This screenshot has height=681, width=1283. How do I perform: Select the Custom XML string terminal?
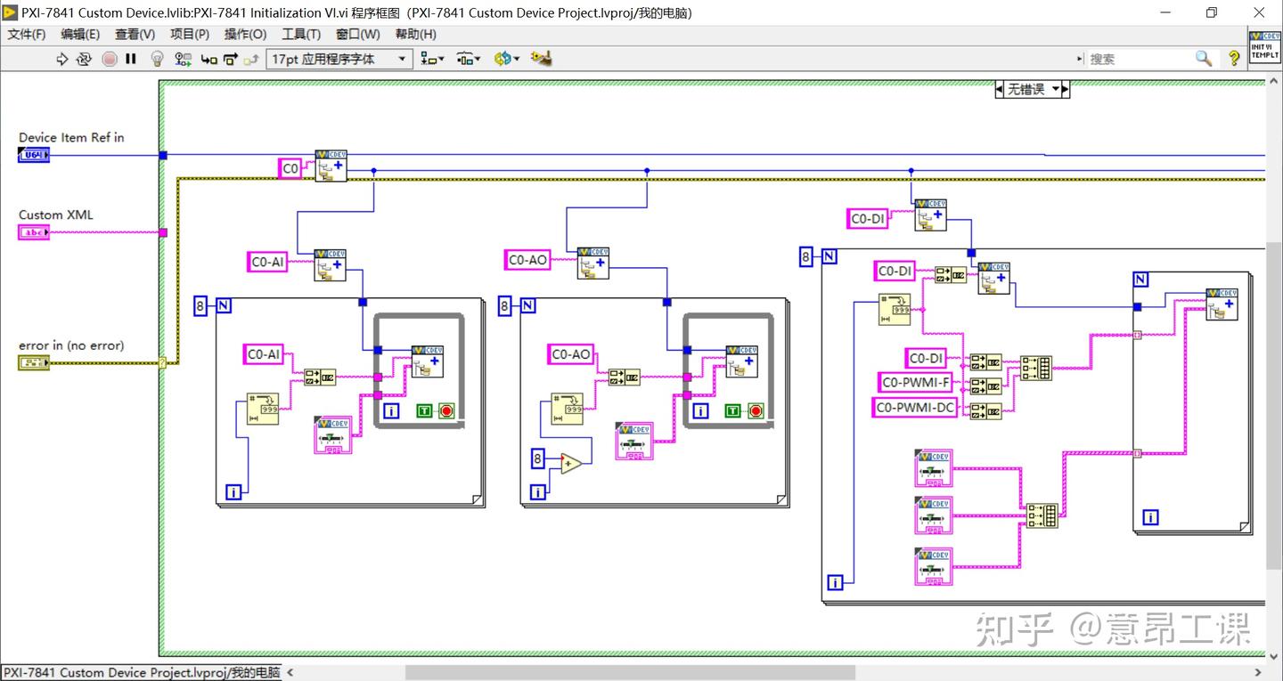[x=34, y=232]
